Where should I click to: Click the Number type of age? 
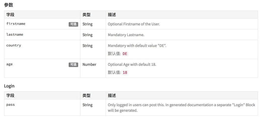coord(89,65)
